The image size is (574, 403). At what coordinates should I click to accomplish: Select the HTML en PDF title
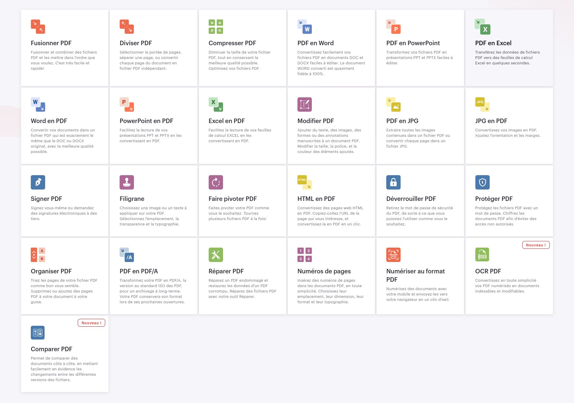click(x=316, y=199)
